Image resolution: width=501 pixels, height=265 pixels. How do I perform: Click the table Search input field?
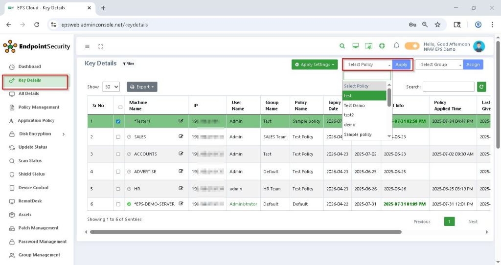click(448, 87)
